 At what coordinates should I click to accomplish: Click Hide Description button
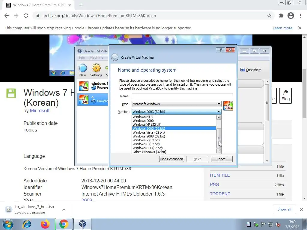[171, 159]
